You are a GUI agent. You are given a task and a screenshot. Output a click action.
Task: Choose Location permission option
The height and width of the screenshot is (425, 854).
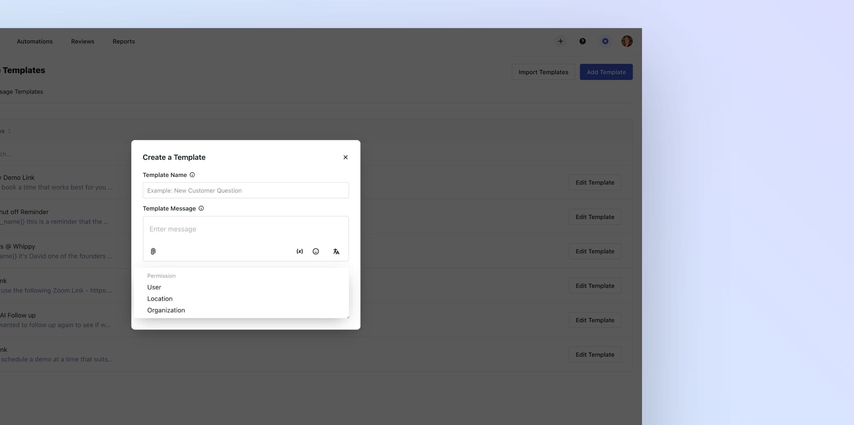click(160, 299)
